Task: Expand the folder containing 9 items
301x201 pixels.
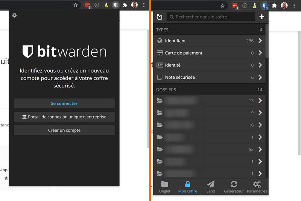Action: (x=260, y=113)
